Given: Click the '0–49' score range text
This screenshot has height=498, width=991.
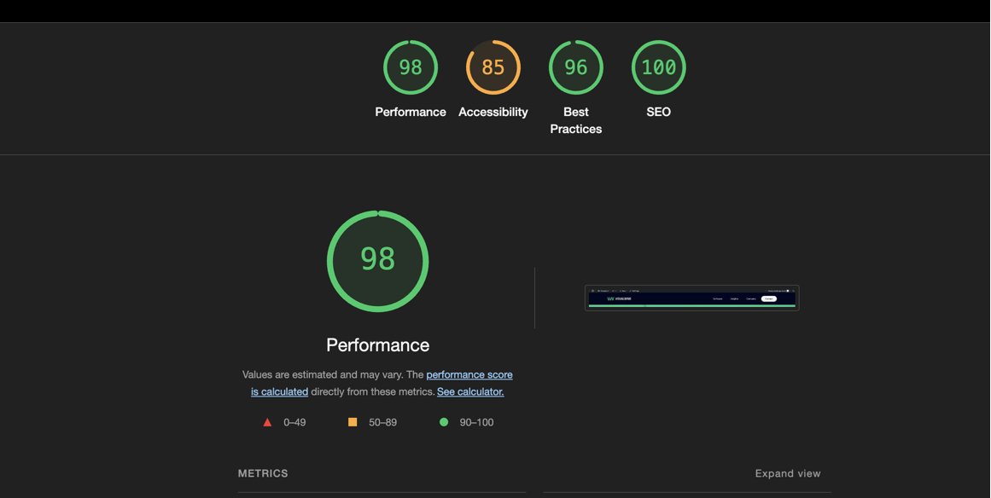Looking at the screenshot, I should pos(294,422).
